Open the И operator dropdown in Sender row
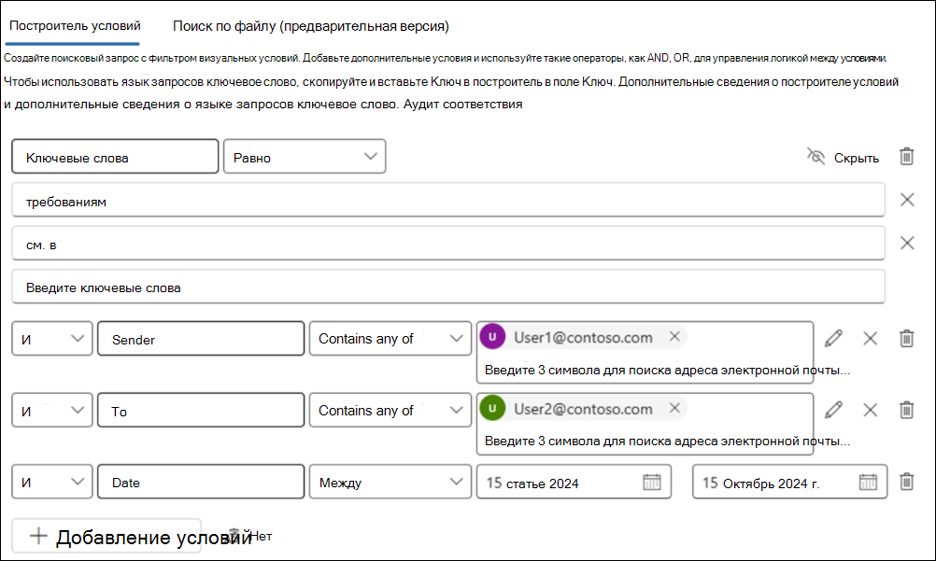936x561 pixels. [52, 339]
